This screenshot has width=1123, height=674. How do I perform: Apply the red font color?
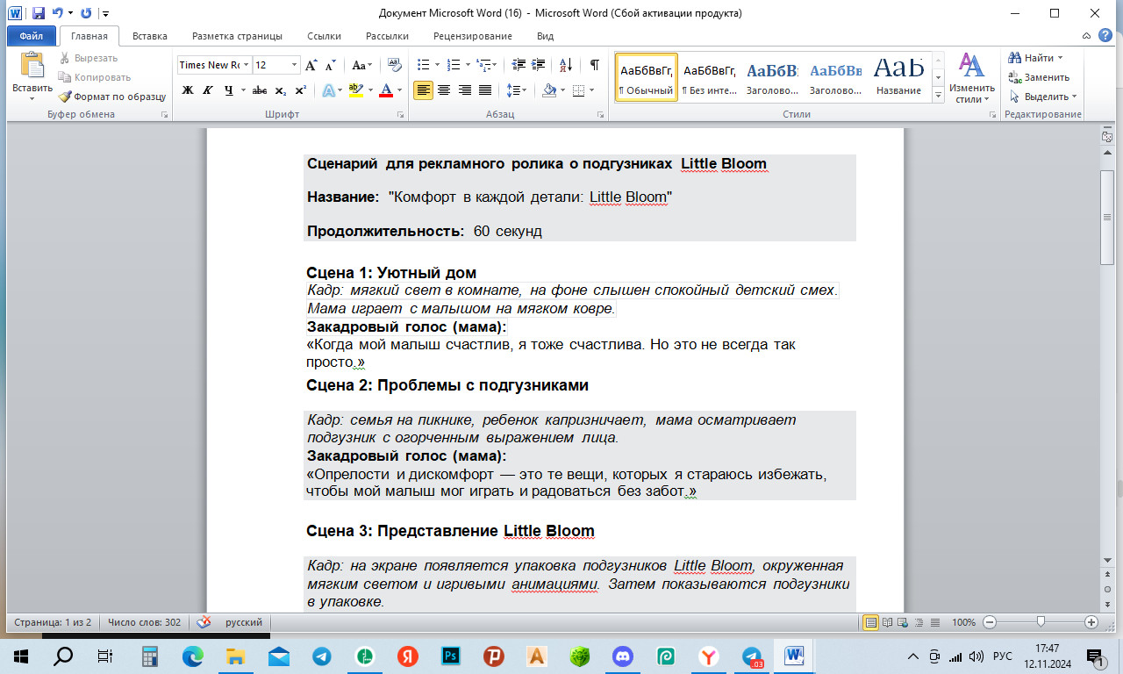[x=385, y=90]
